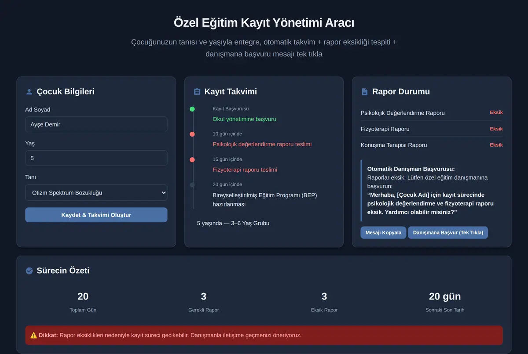Click Eksik status of Fizyoterapi Raporu
528x354 pixels.
pyautogui.click(x=496, y=129)
